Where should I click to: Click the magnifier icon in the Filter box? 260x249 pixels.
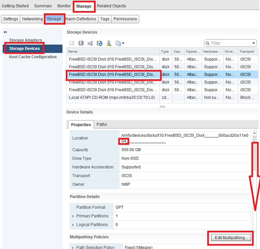208,43
